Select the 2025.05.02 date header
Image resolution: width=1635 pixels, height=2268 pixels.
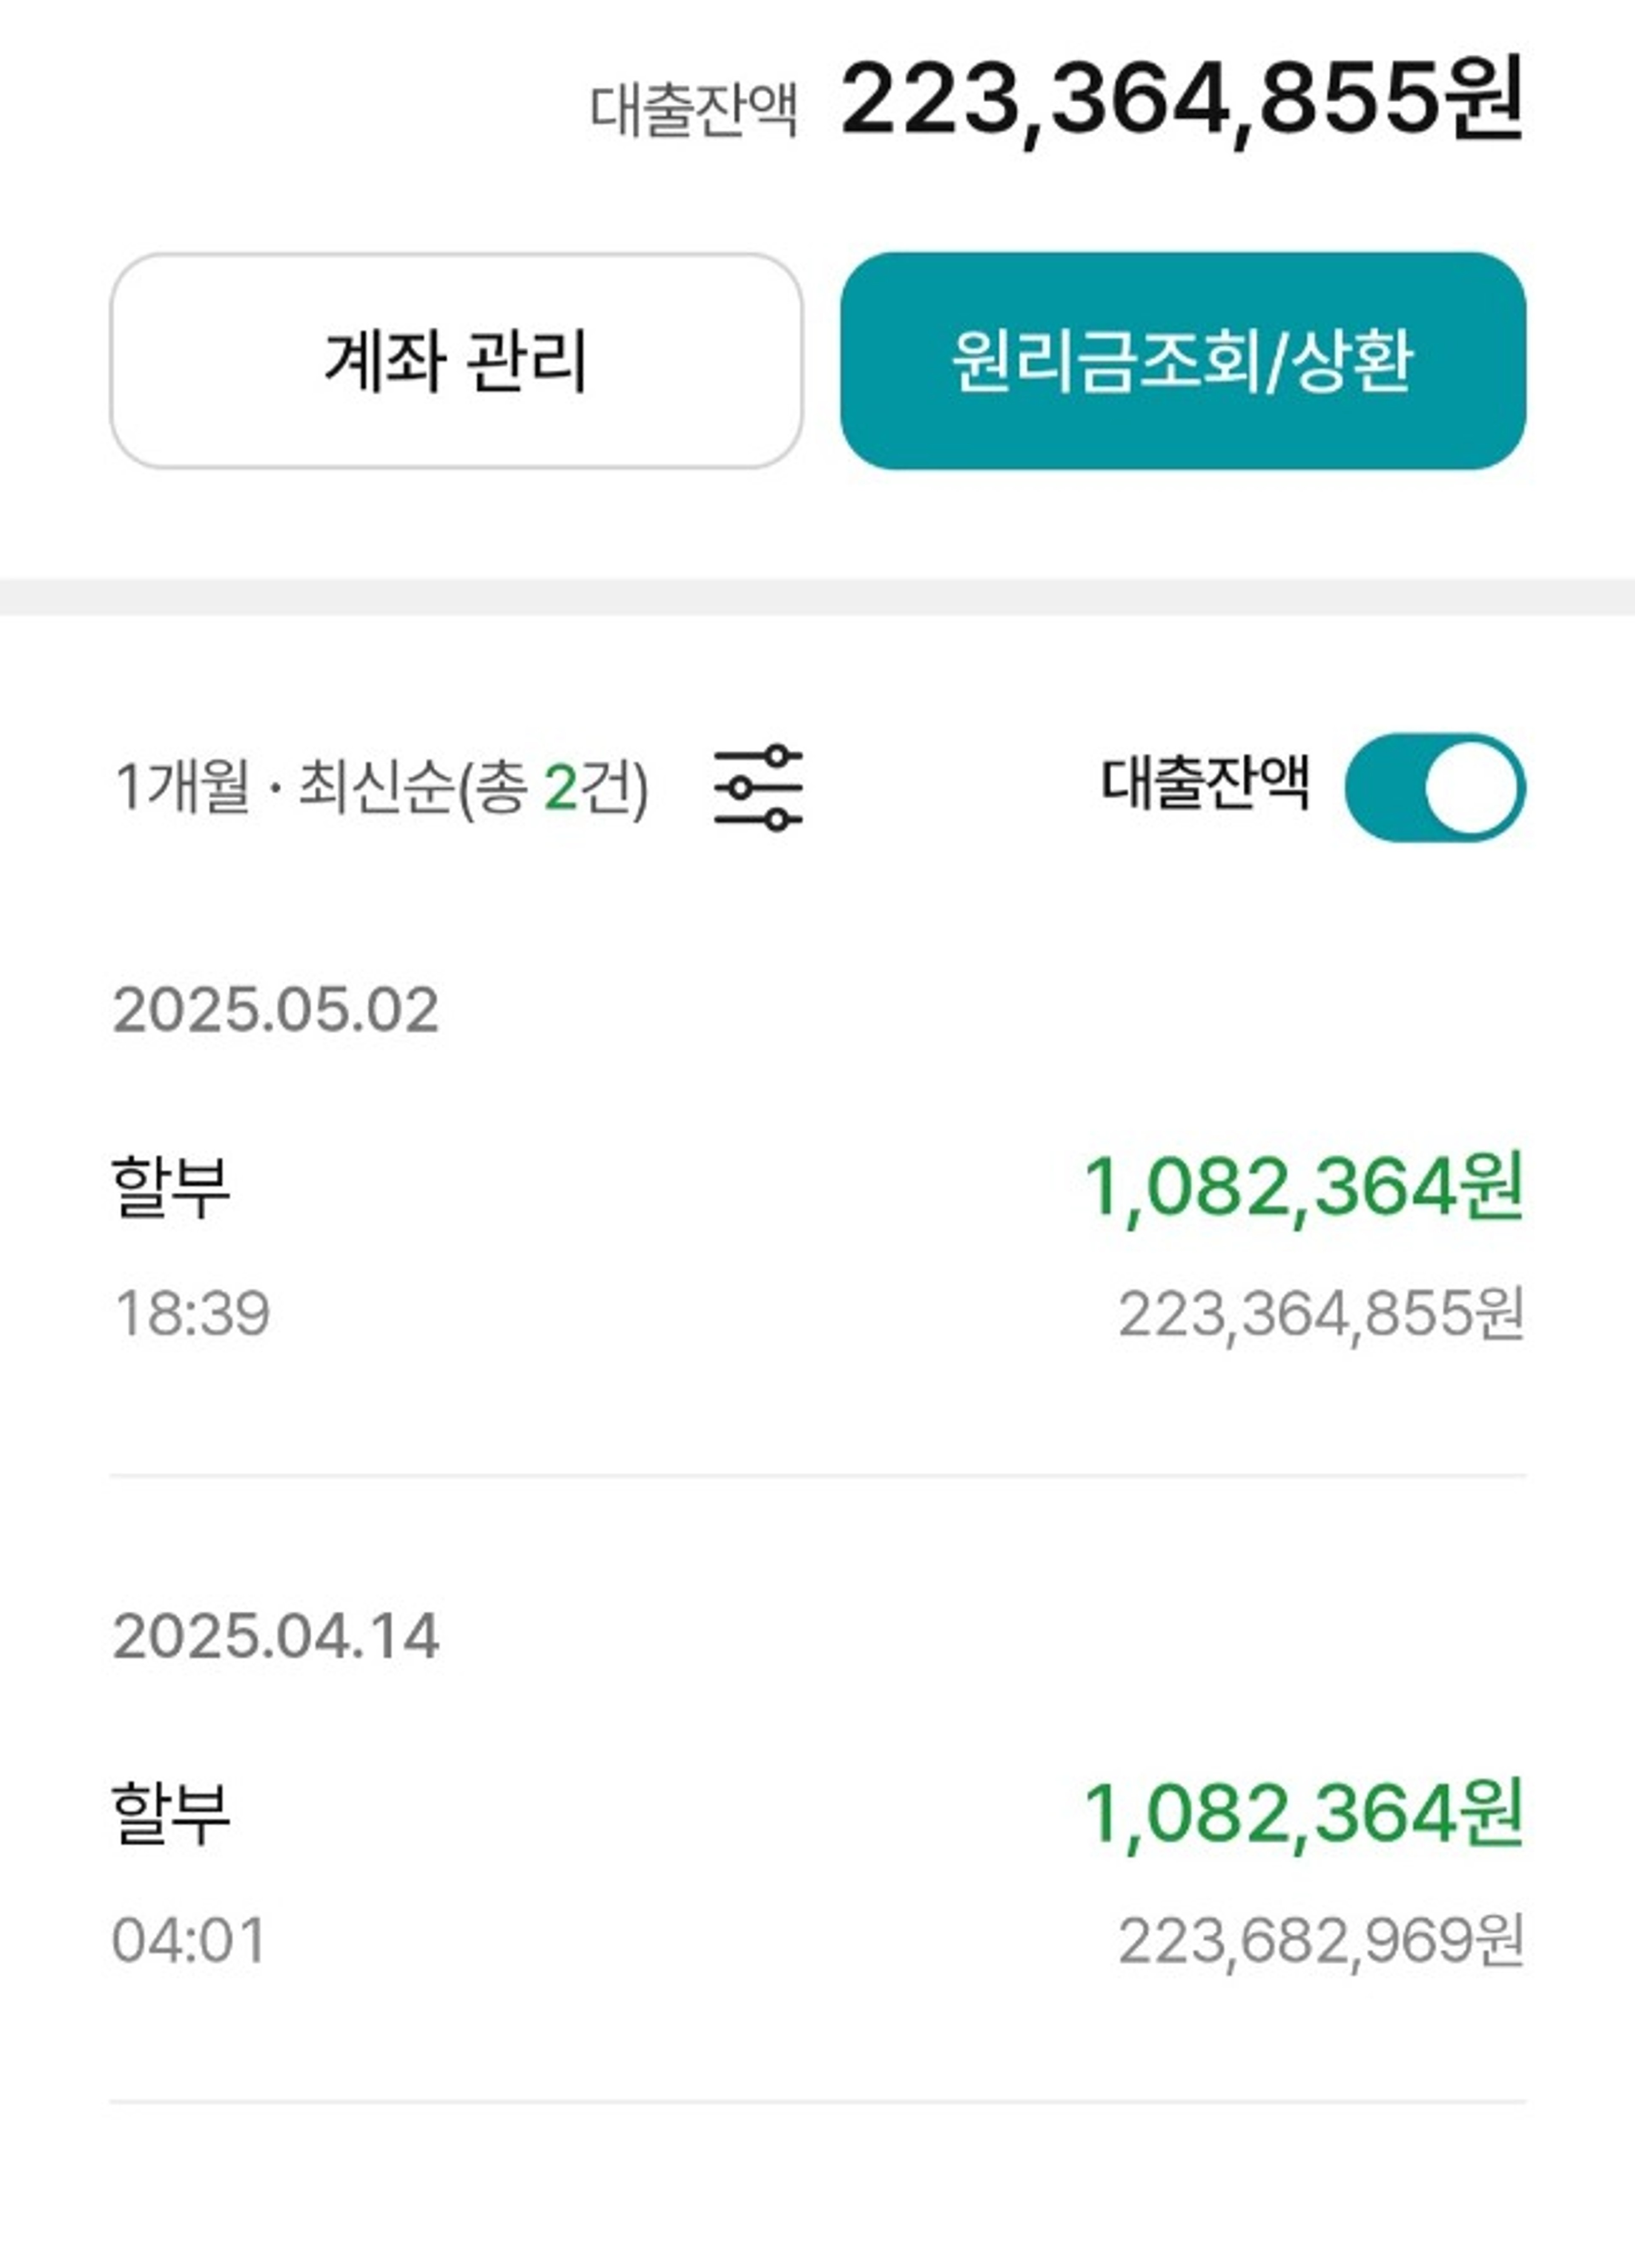276,1010
